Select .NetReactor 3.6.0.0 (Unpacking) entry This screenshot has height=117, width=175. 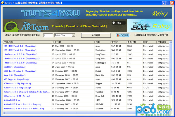(x=20, y=54)
